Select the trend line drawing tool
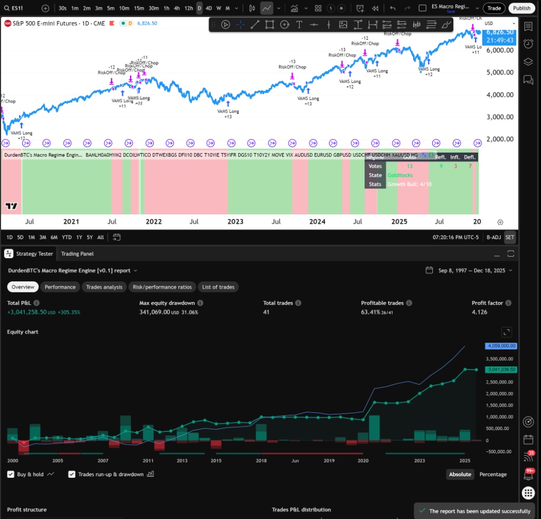The height and width of the screenshot is (519, 541). 255,24
